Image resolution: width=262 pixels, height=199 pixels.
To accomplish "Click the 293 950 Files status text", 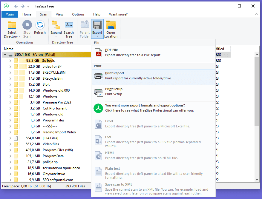I will click(75, 186).
